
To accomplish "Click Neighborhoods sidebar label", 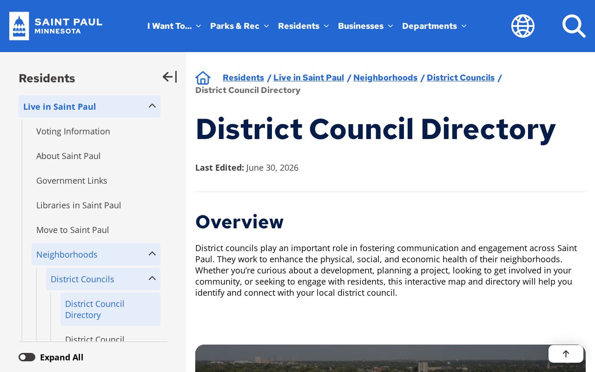I will click(x=67, y=254).
